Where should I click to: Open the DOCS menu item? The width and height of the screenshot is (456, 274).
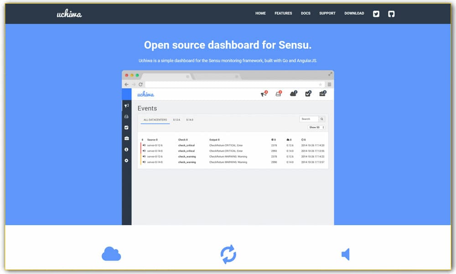click(x=306, y=13)
